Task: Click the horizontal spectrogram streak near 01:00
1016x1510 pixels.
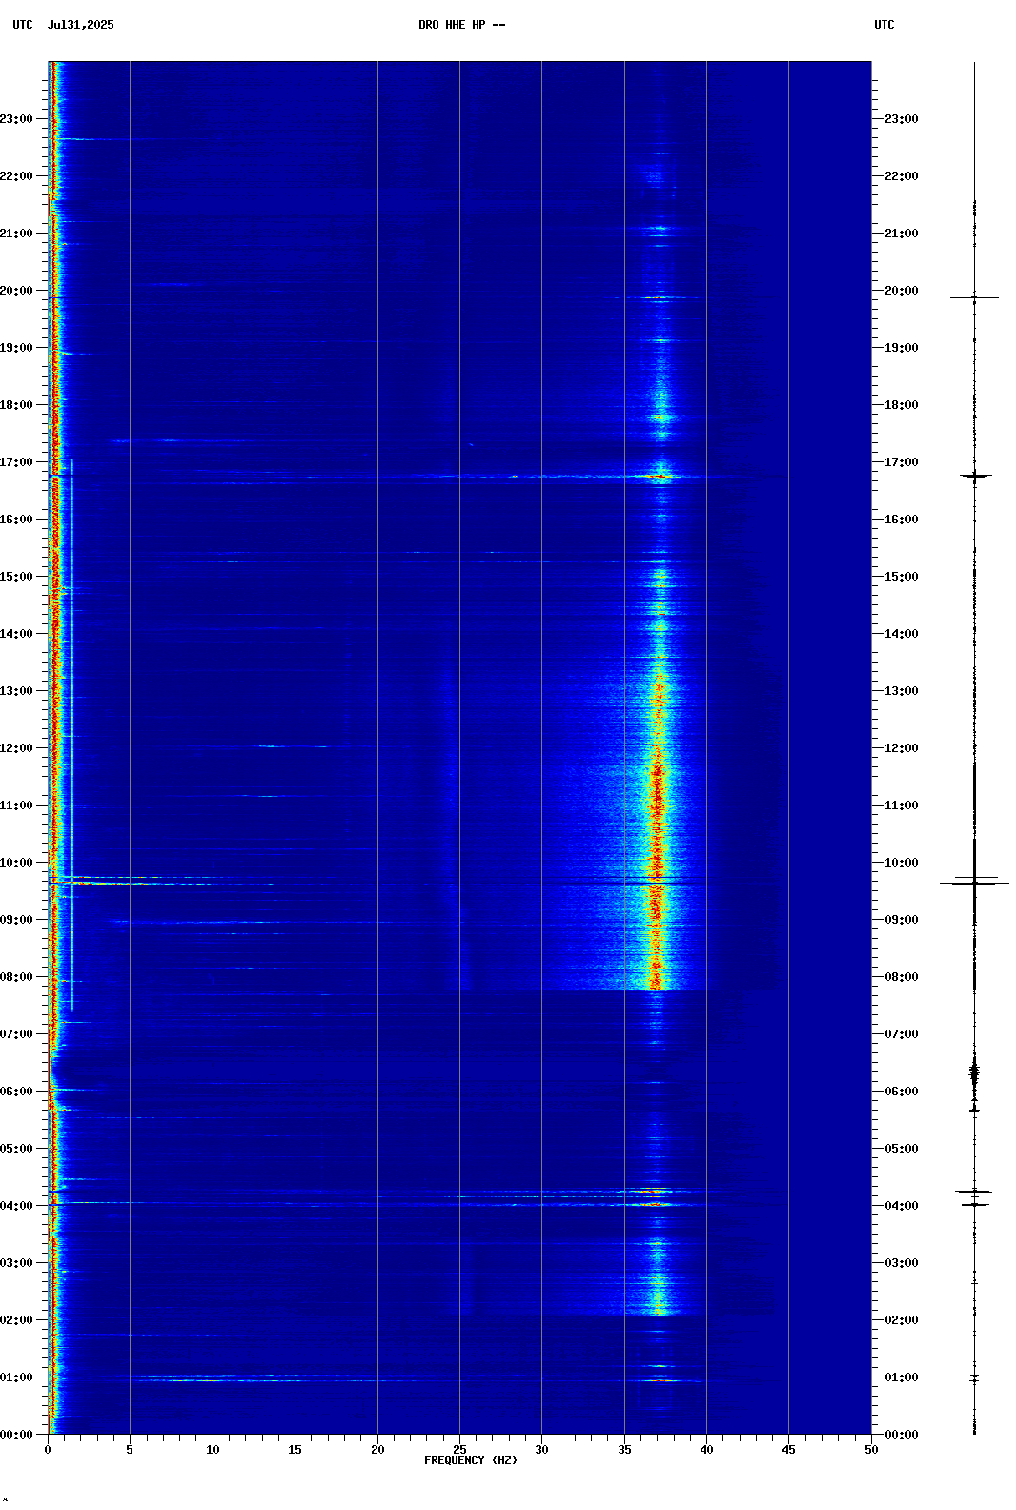Action: coord(219,1379)
